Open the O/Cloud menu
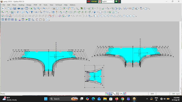The width and height of the screenshot is (182, 102). coord(59,5)
